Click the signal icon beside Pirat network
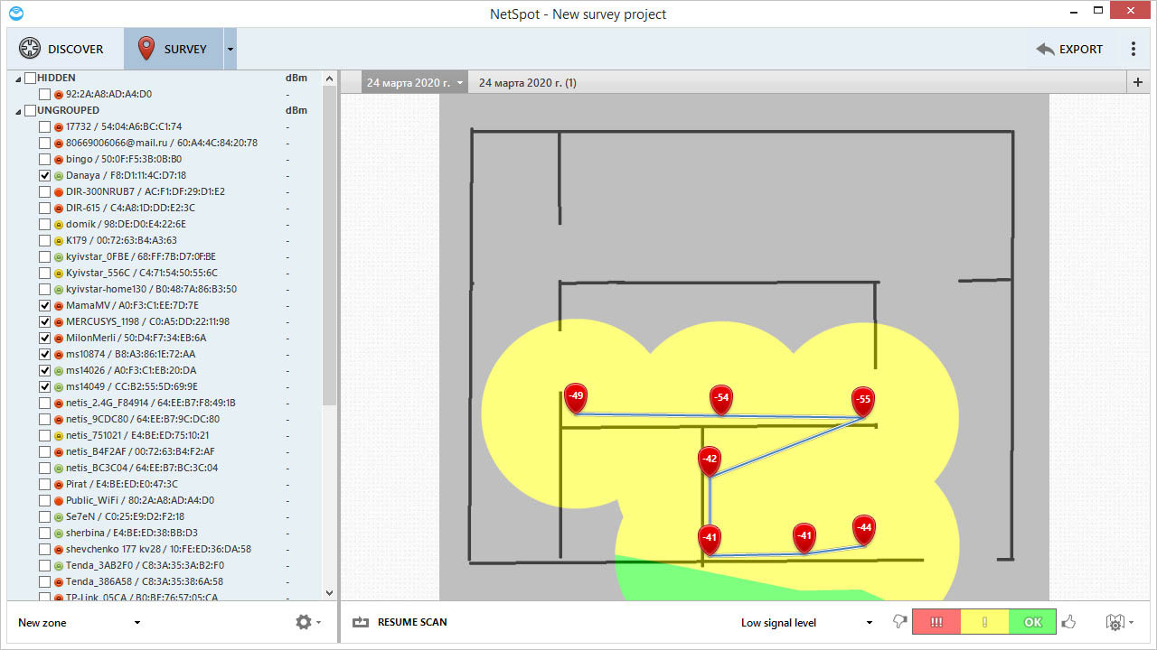Viewport: 1157px width, 650px height. [x=59, y=484]
